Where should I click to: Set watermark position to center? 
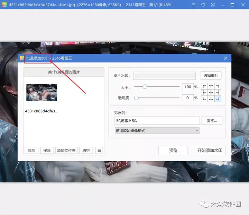[x=211, y=93]
